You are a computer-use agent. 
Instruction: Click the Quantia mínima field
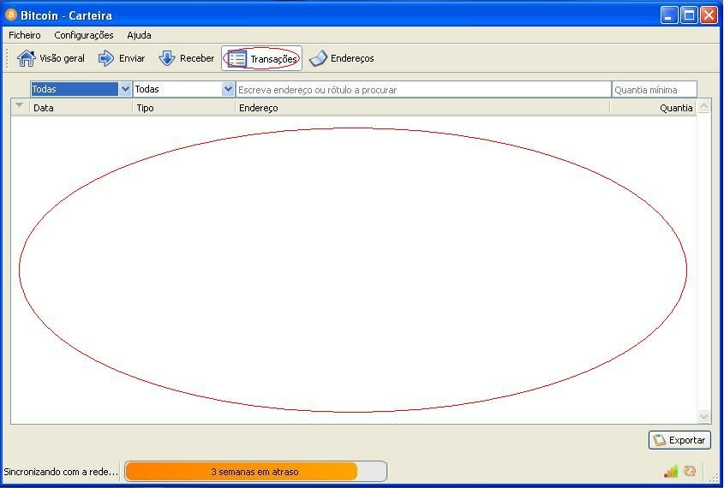tap(655, 90)
